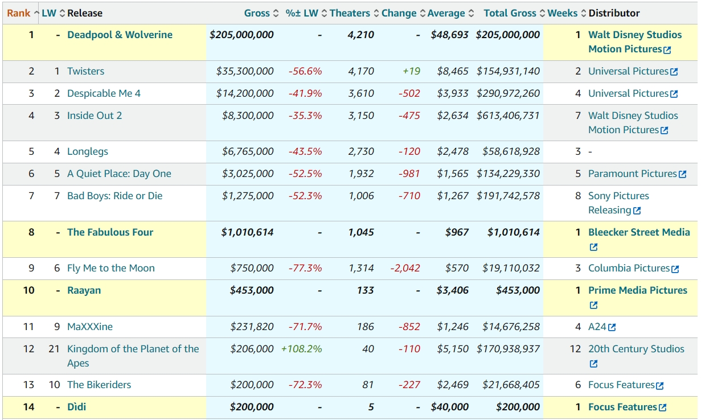Image resolution: width=701 pixels, height=420 pixels.
Task: Click the $40,000 average for Dìdi
Action: (x=450, y=407)
